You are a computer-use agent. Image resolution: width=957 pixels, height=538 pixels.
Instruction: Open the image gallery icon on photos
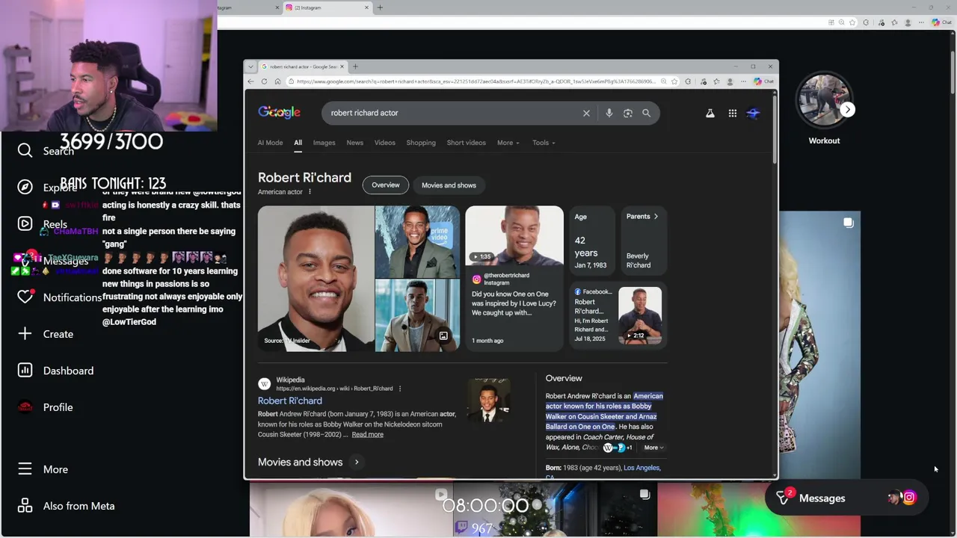(443, 336)
